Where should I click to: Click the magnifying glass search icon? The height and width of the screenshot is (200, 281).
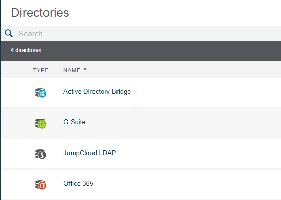tap(9, 33)
